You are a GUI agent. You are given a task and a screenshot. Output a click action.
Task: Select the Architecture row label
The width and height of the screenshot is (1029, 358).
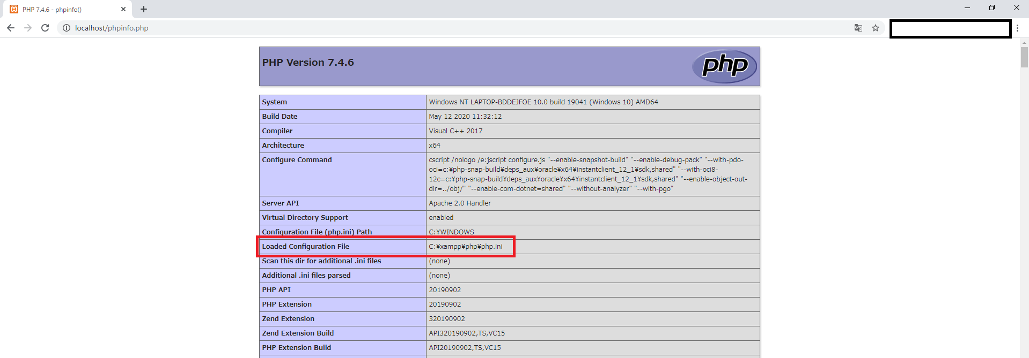click(x=283, y=146)
